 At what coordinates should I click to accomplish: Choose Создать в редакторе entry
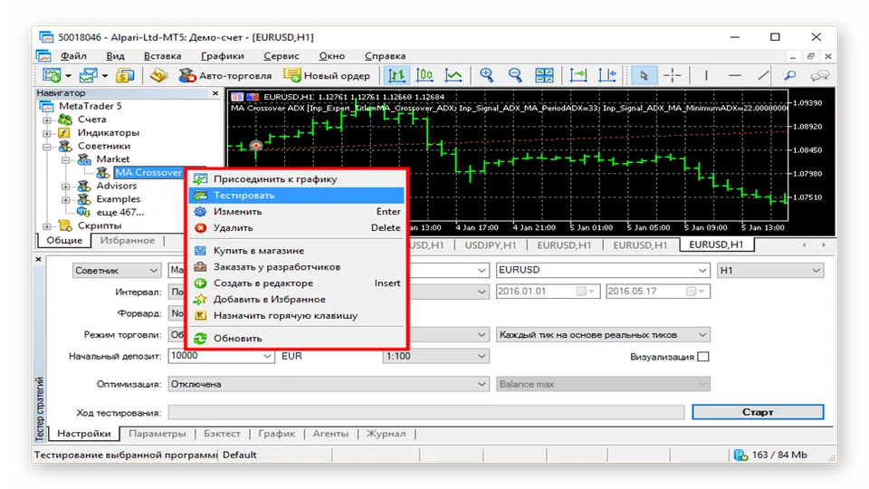[296, 283]
